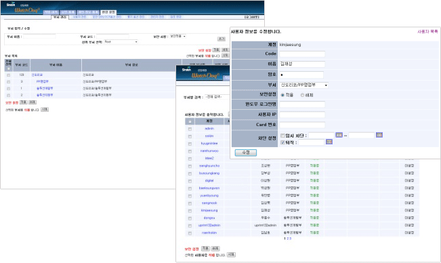Click into the Card 번호 input field
This screenshot has height=263, width=441.
click(x=302, y=125)
